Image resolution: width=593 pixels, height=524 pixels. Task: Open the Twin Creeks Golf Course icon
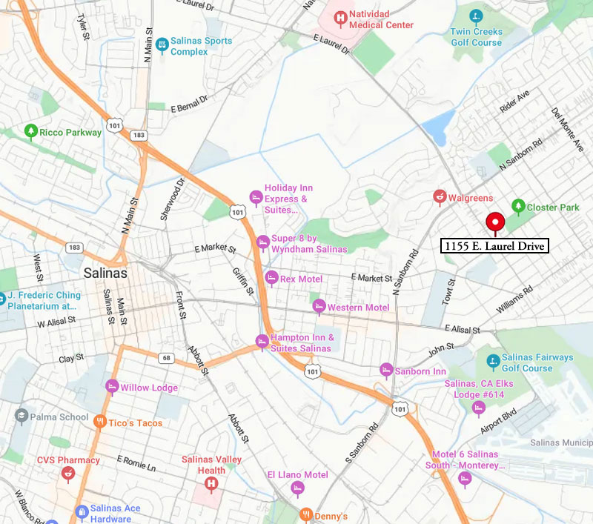476,16
